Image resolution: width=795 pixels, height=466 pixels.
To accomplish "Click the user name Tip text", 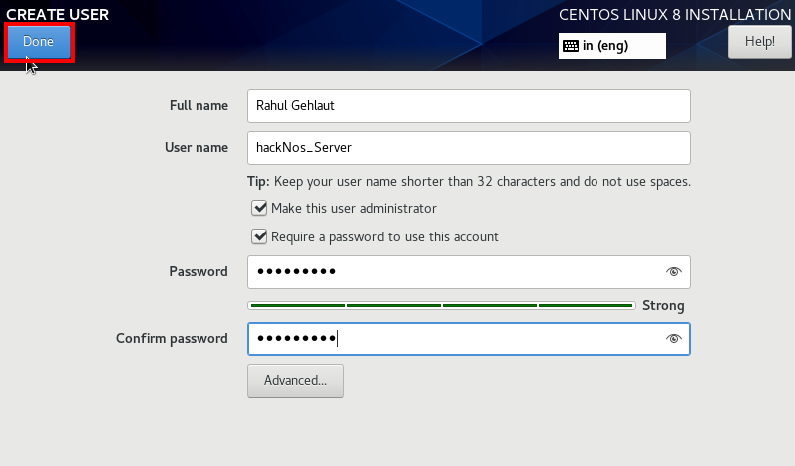I will pyautogui.click(x=469, y=181).
